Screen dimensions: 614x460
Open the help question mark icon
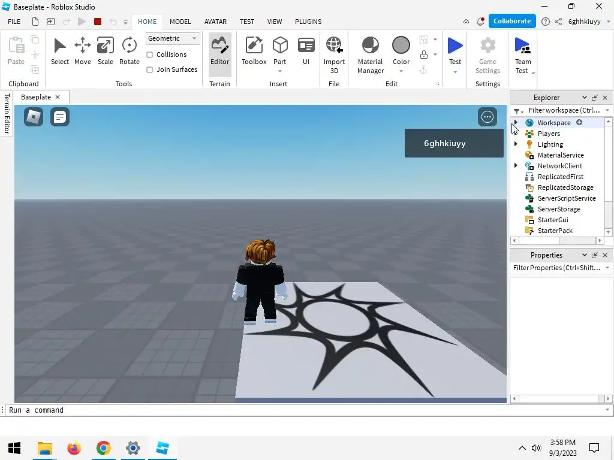pyautogui.click(x=546, y=22)
